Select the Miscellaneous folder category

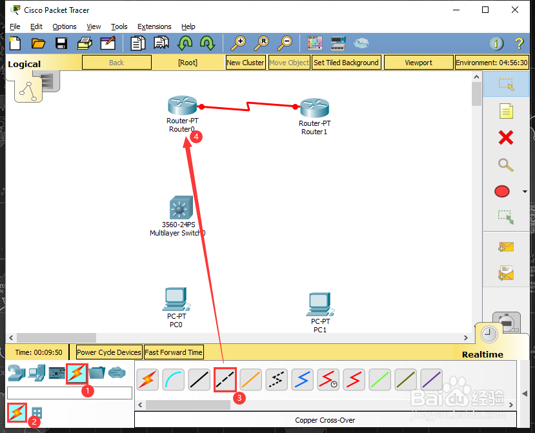point(97,372)
